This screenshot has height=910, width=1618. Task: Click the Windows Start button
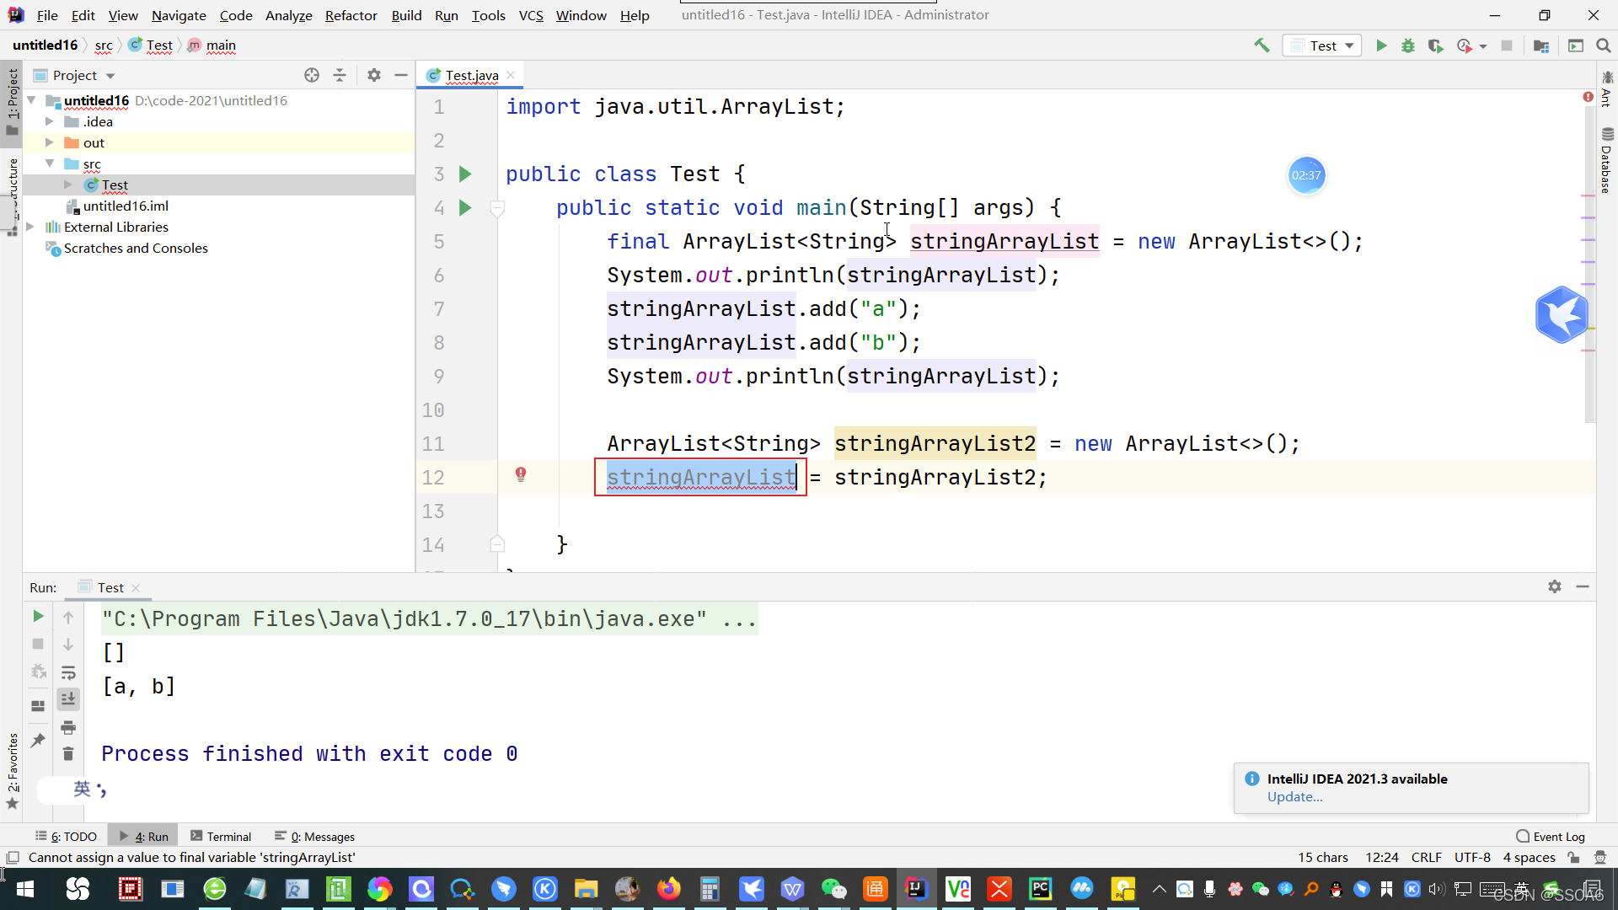(x=25, y=889)
